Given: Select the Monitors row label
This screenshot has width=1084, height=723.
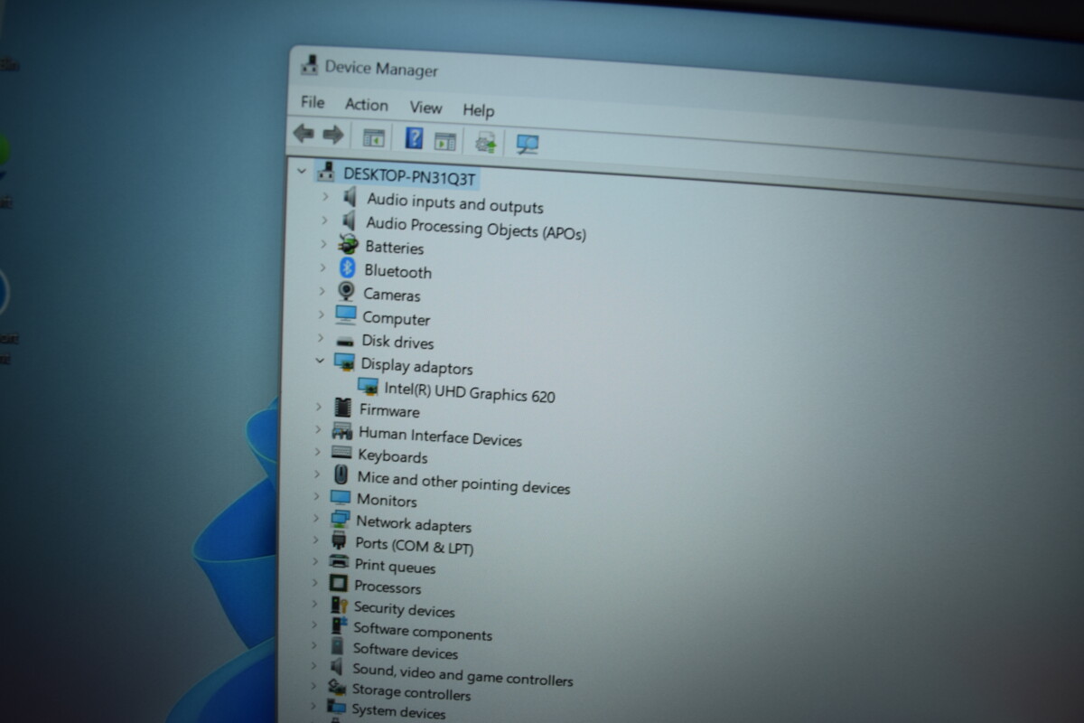Looking at the screenshot, I should [387, 500].
